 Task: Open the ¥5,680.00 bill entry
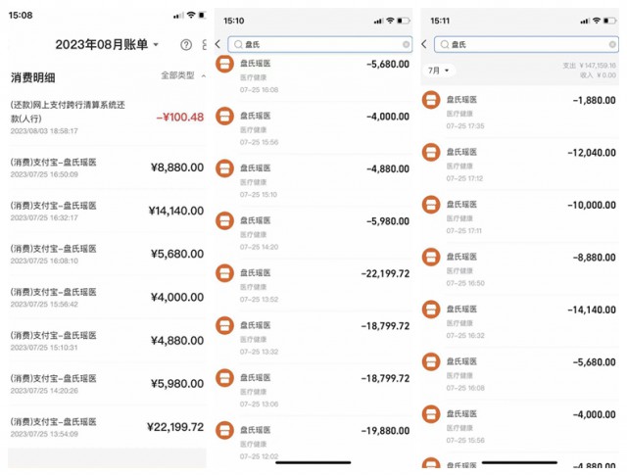point(107,255)
